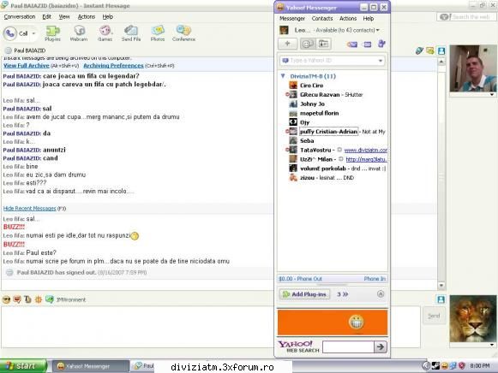Open Help menu in Yahoo! Messenger window
Viewport: 498px width, 373px height.
[x=369, y=19]
